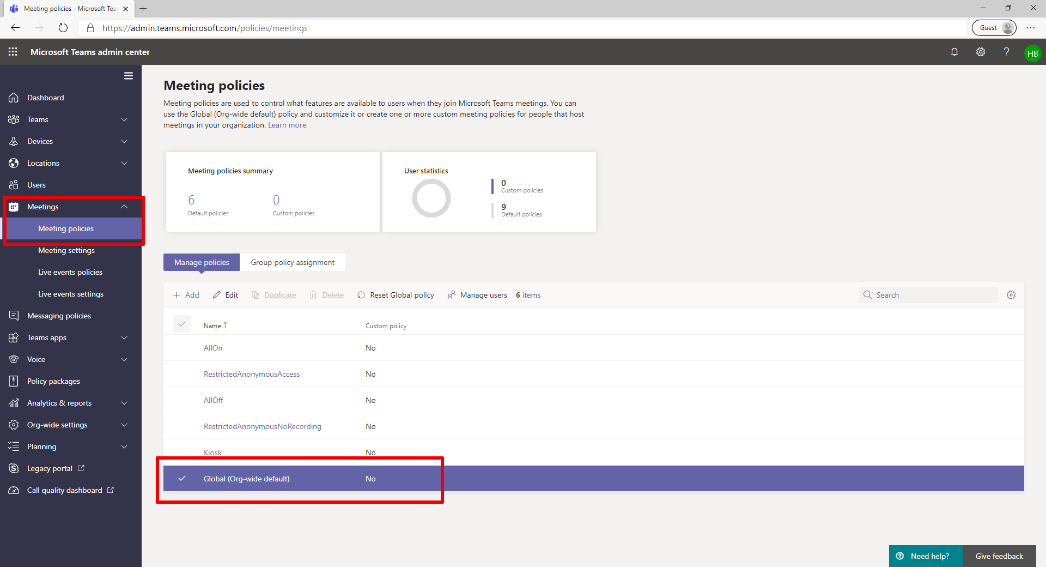
Task: Expand the Teams submenu chevron
Action: [124, 119]
